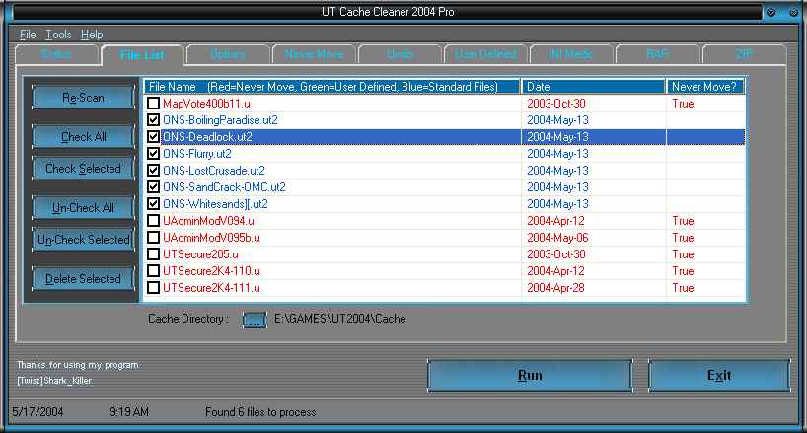Select the highlighted ONS-Deadlock.ut2 file name
The height and width of the screenshot is (433, 807).
pos(207,137)
